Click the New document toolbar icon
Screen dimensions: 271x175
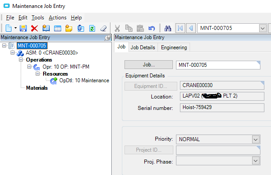point(8,28)
